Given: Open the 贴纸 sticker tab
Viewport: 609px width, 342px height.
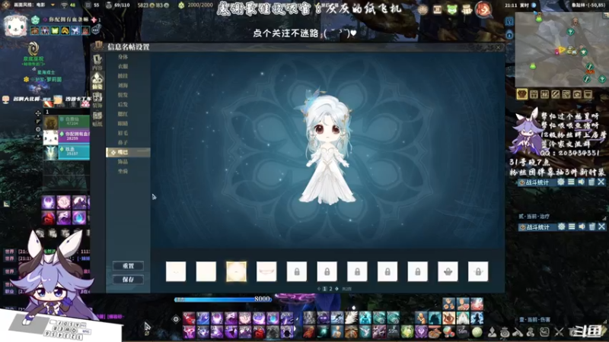Looking at the screenshot, I should point(97,119).
